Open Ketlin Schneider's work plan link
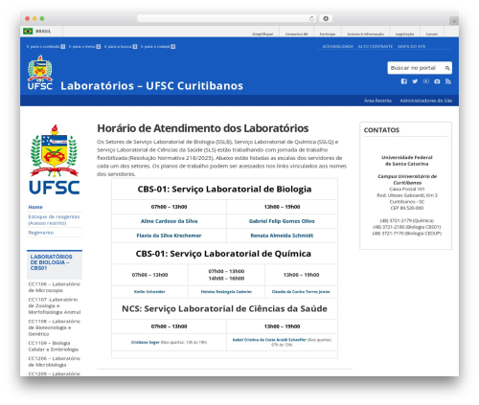The width and height of the screenshot is (479, 405). pyautogui.click(x=149, y=292)
